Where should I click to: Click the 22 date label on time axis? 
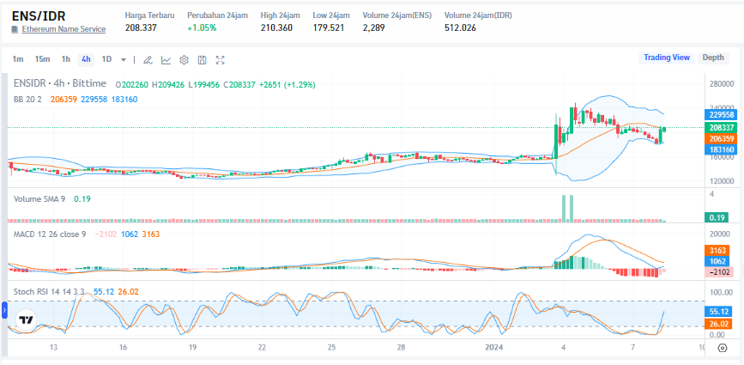[x=262, y=348]
